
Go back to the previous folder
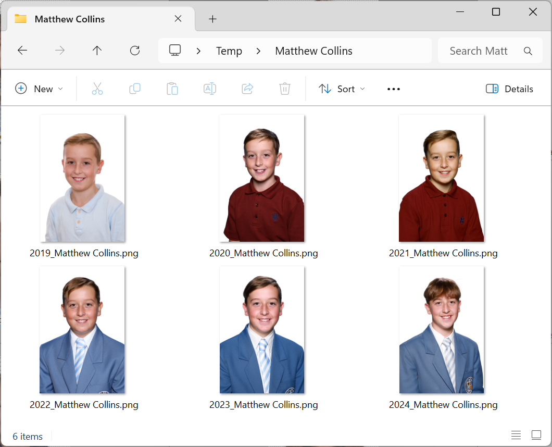22,50
